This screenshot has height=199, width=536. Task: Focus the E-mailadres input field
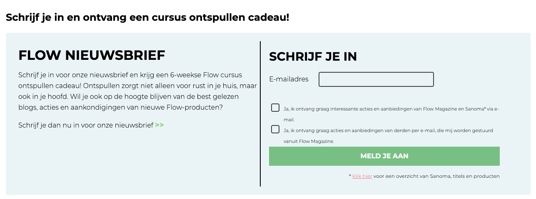coord(376,79)
